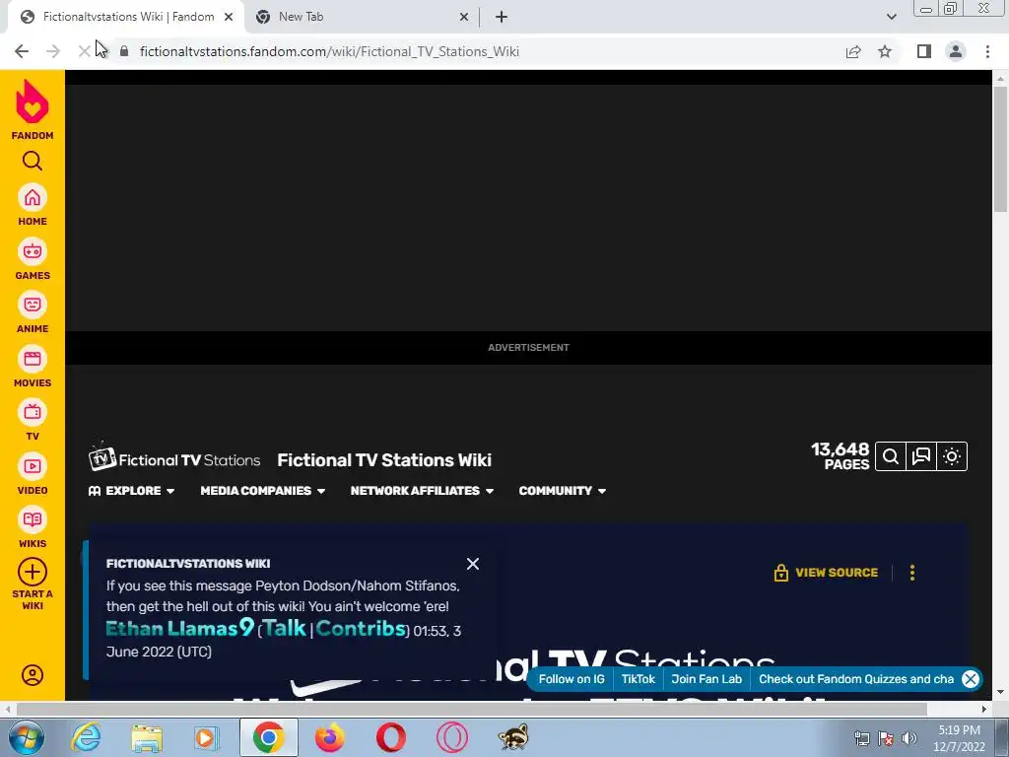Open volume speaker tray icon
1009x757 pixels.
coord(909,738)
